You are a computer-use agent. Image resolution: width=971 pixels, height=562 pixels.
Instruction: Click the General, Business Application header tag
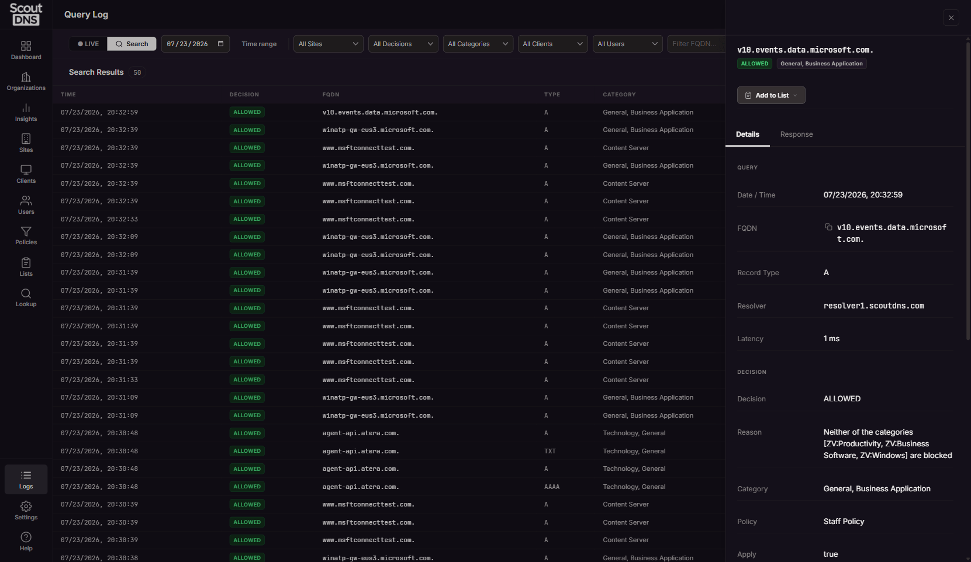pos(821,64)
